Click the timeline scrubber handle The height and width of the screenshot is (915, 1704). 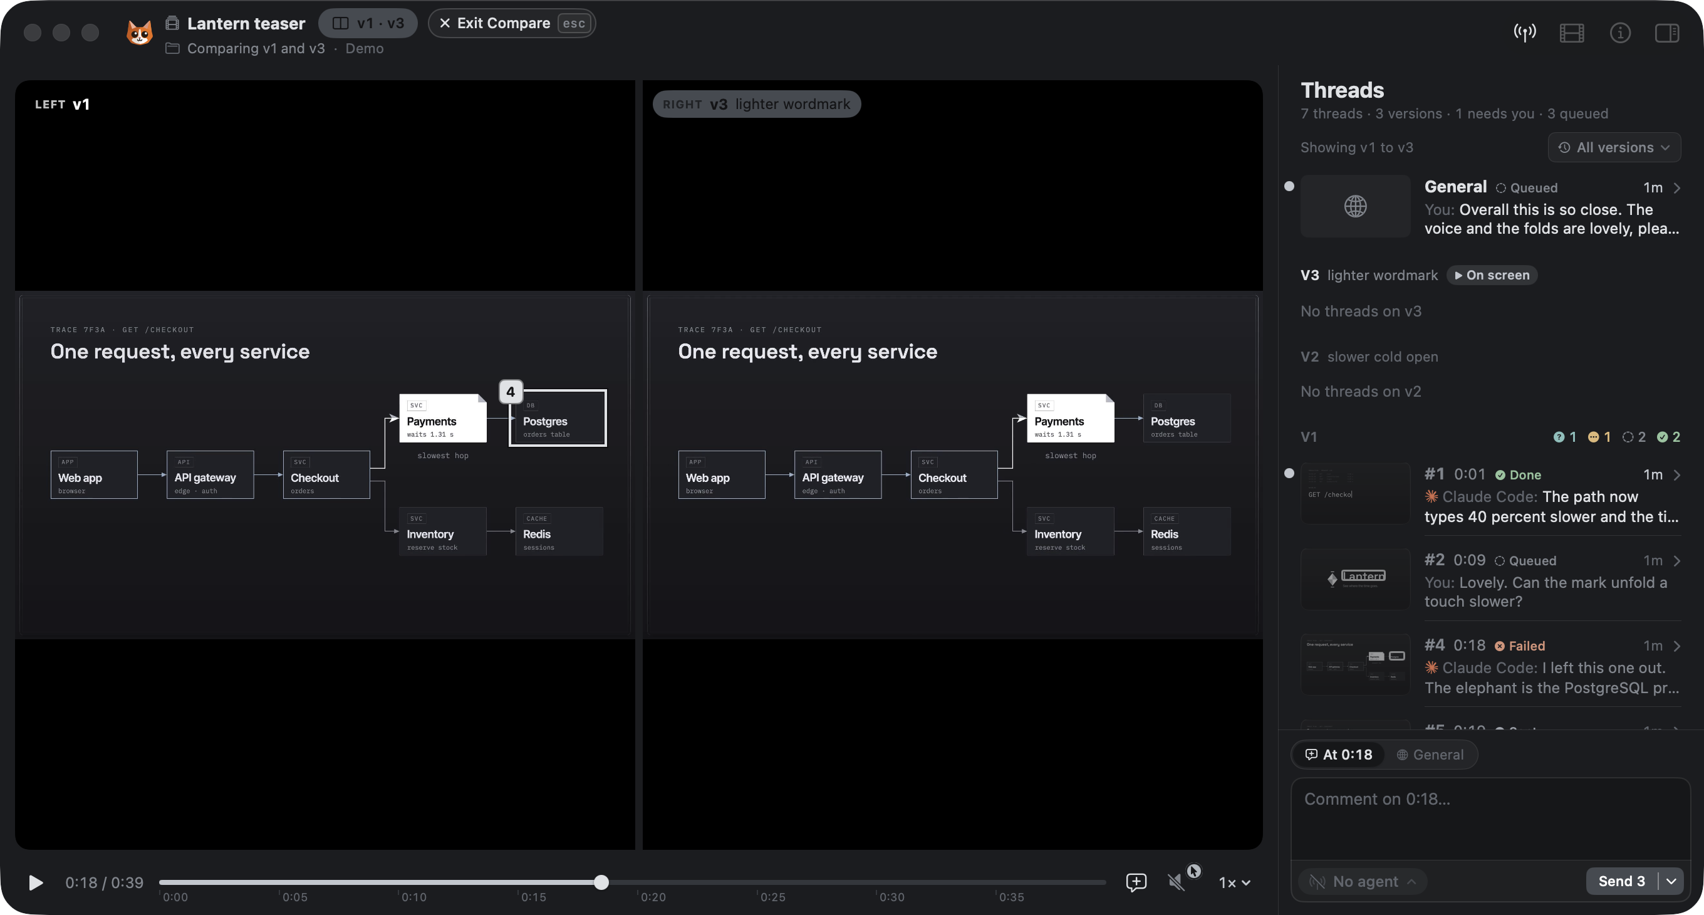(x=601, y=882)
